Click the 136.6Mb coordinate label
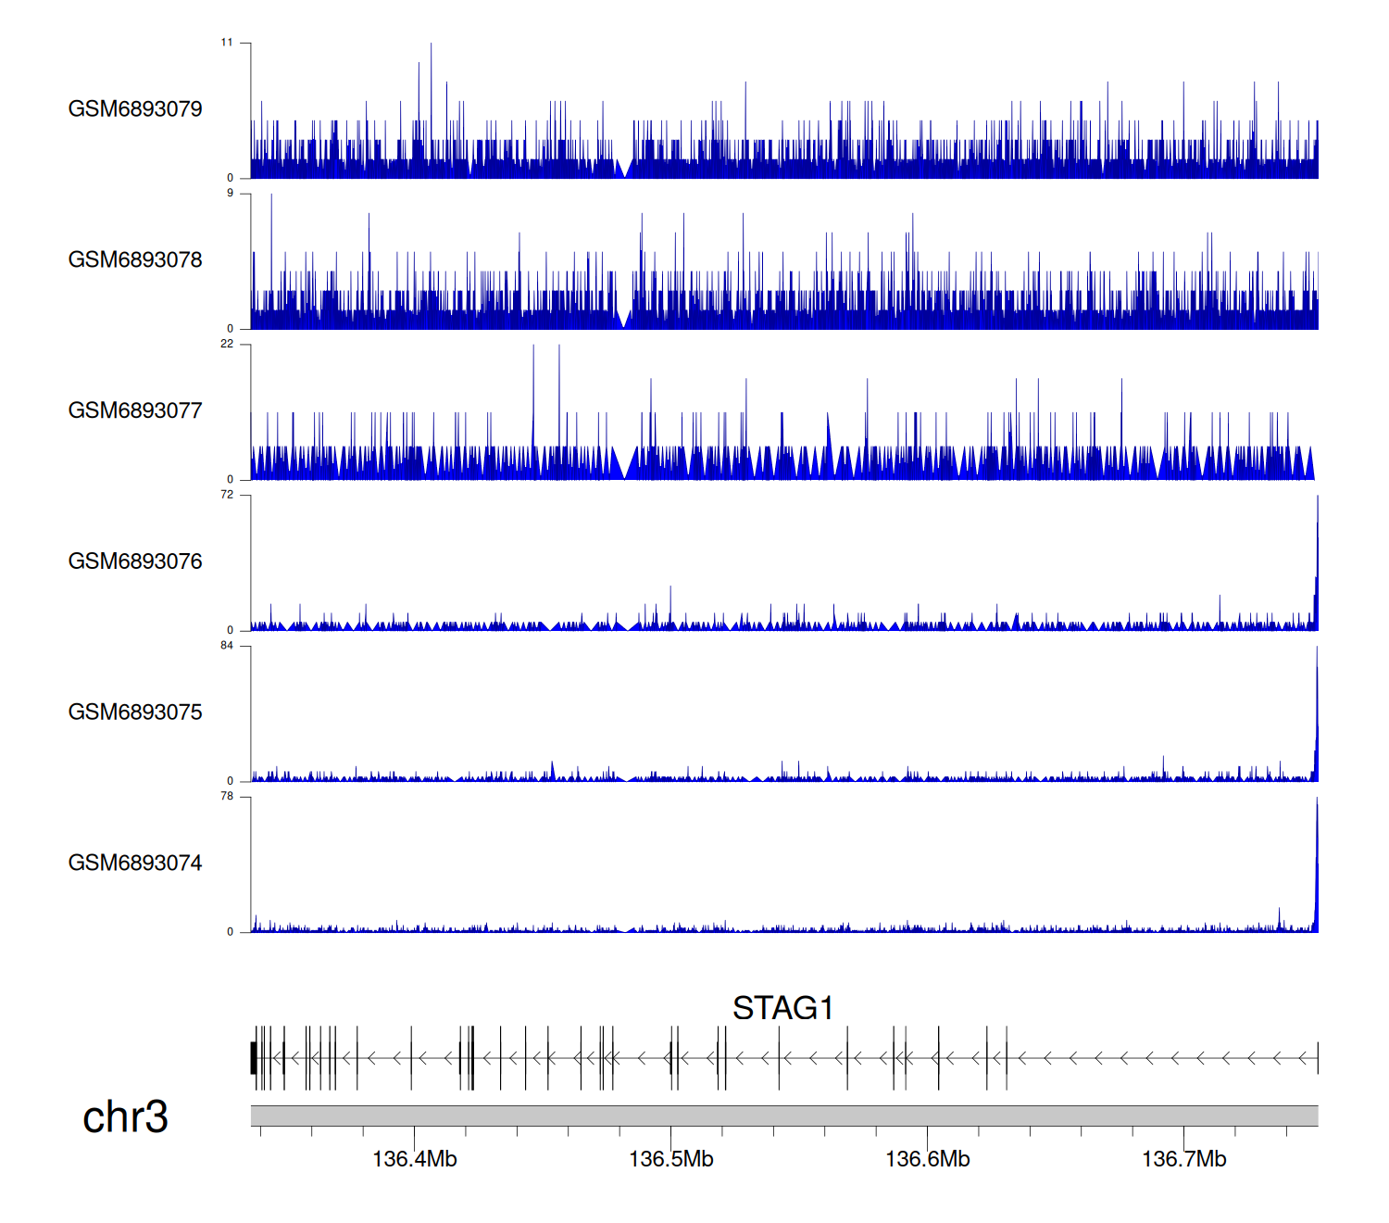This screenshot has width=1389, height=1223. click(927, 1159)
